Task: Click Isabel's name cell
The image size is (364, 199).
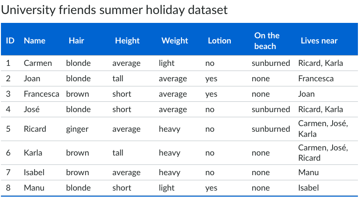Action: (34, 172)
